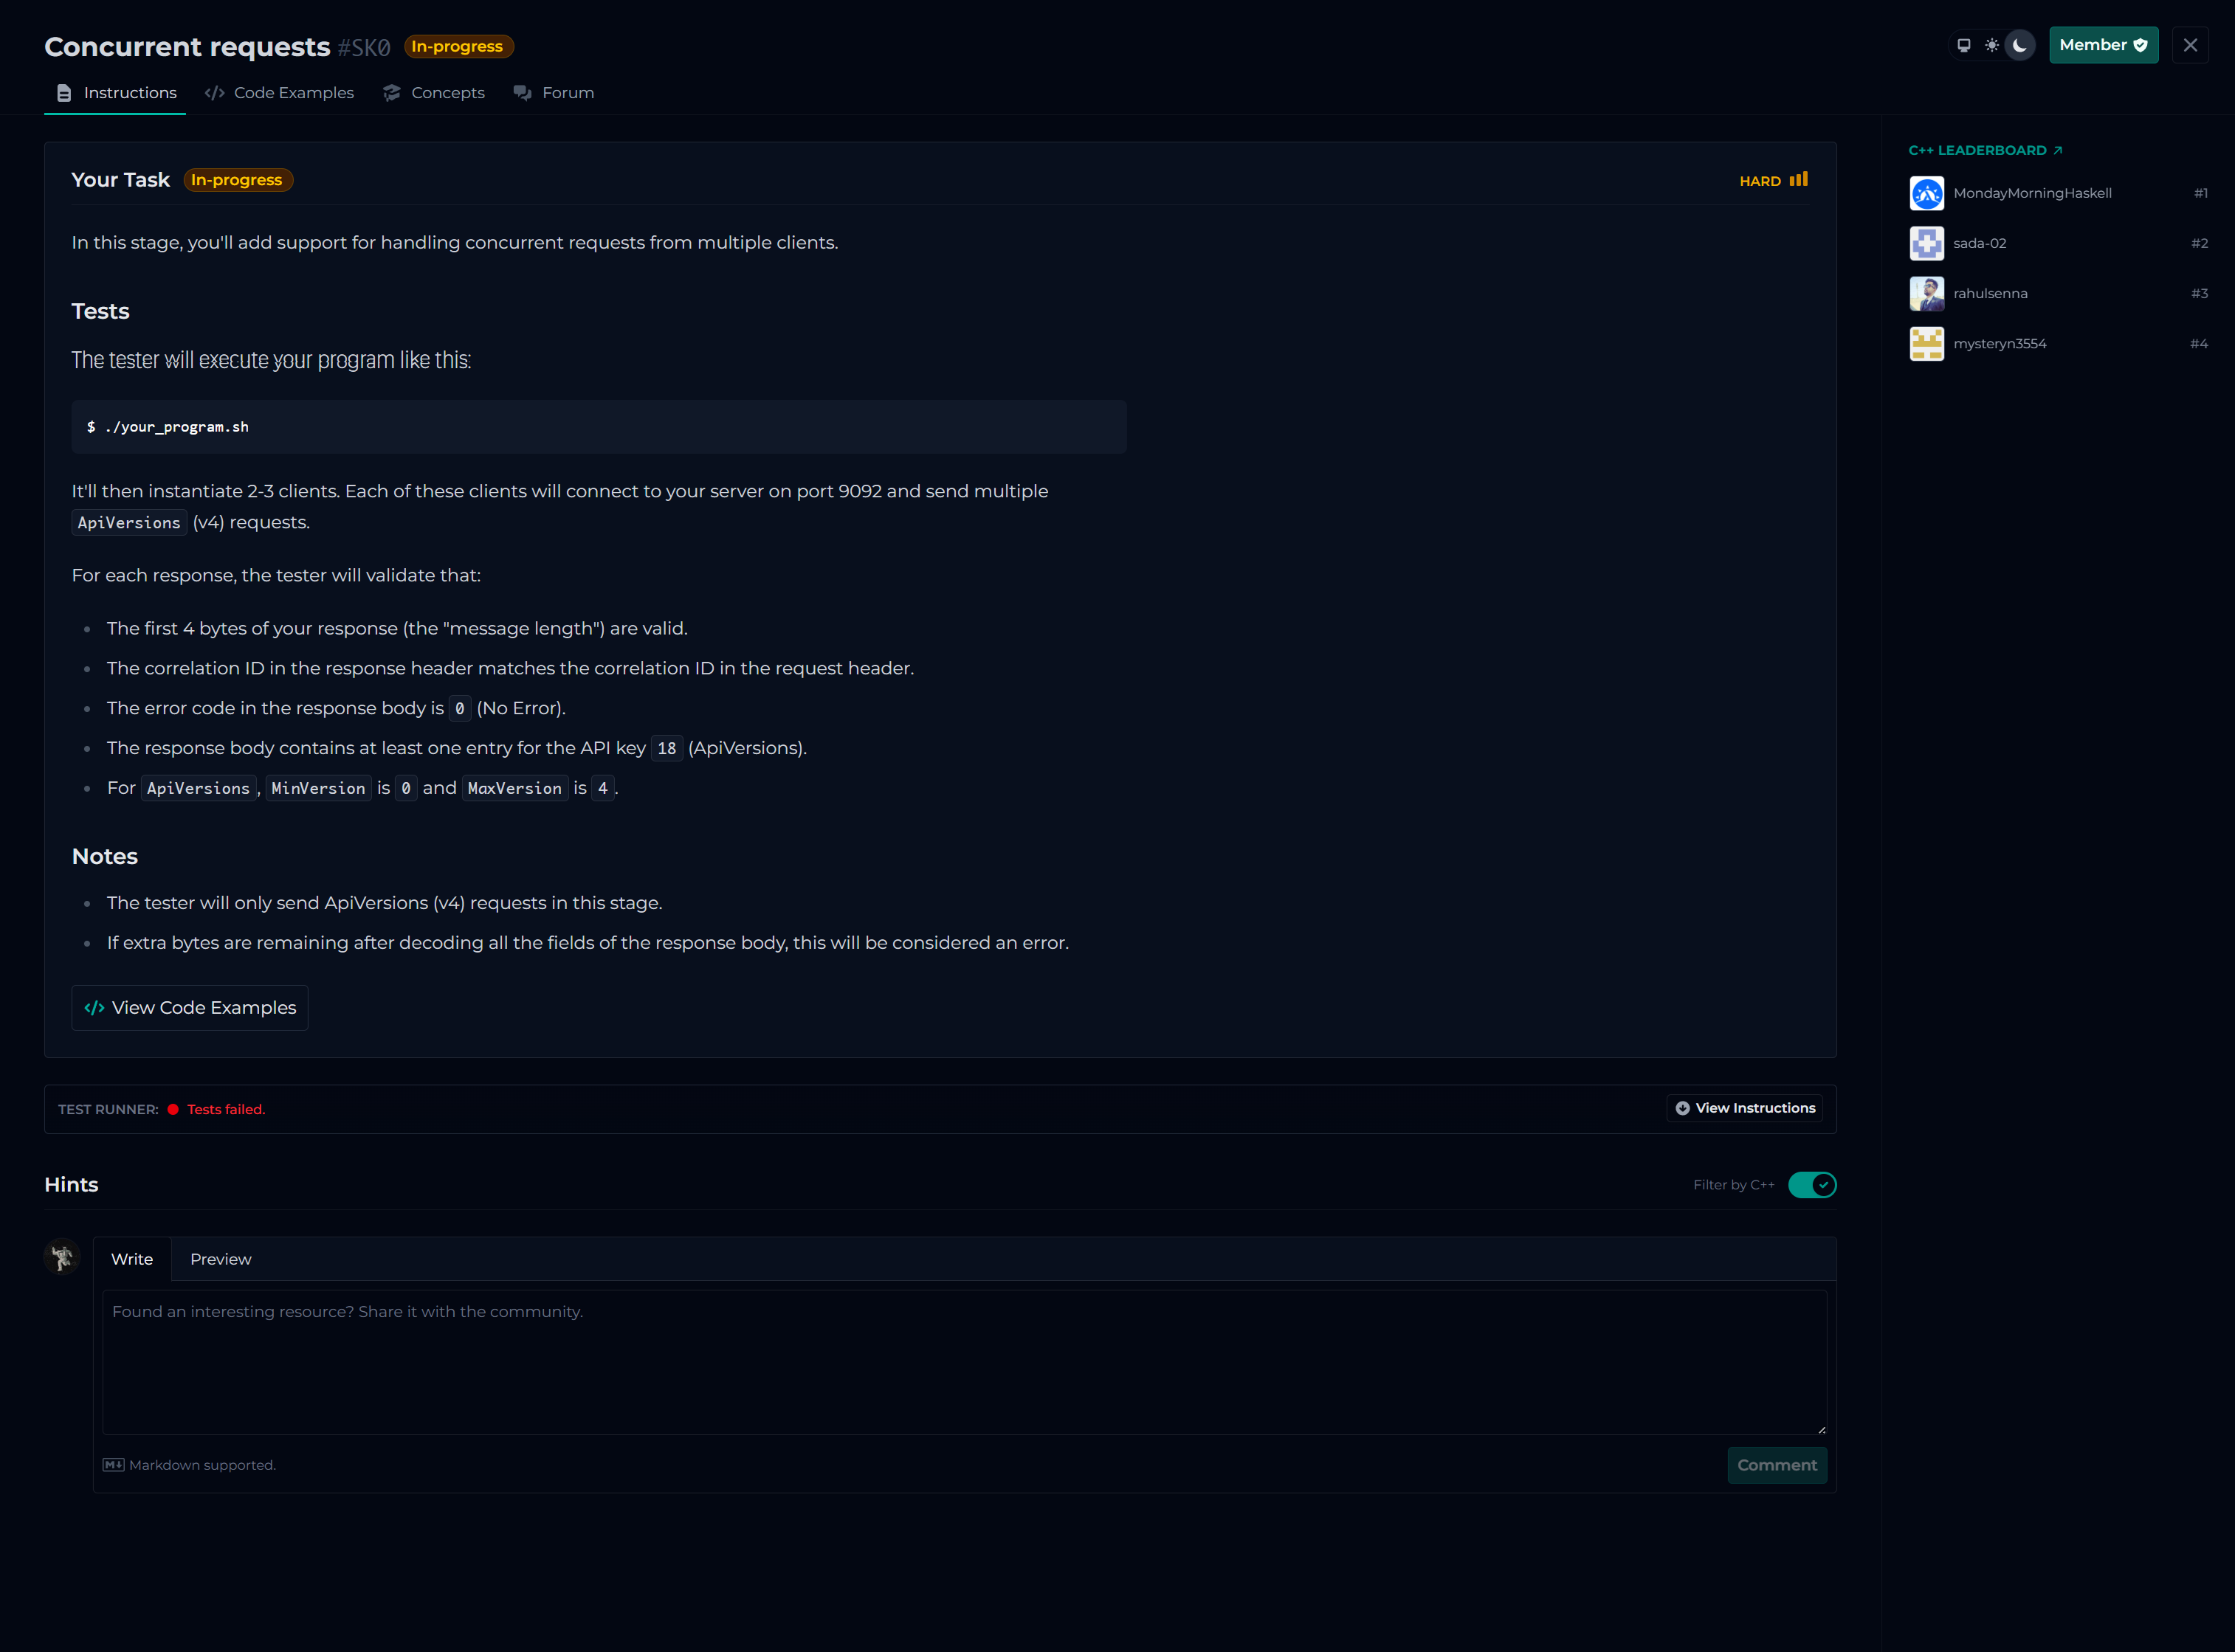This screenshot has width=2235, height=1652.
Task: Select the dark theme moon icon
Action: click(x=2020, y=45)
